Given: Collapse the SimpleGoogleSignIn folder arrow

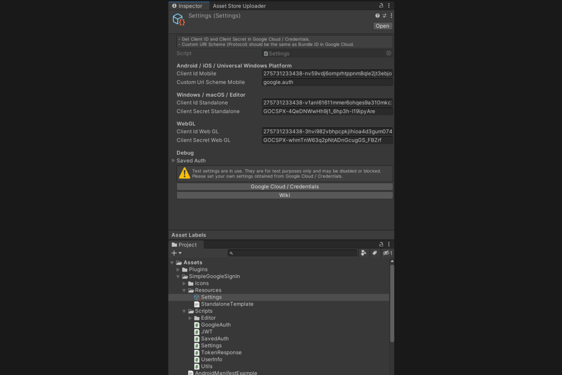Looking at the screenshot, I should [x=178, y=277].
